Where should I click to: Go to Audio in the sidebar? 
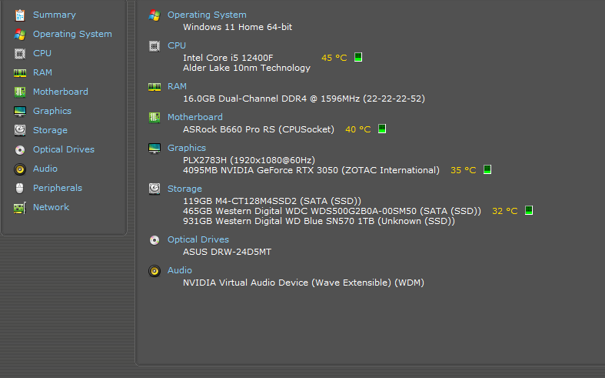point(45,169)
